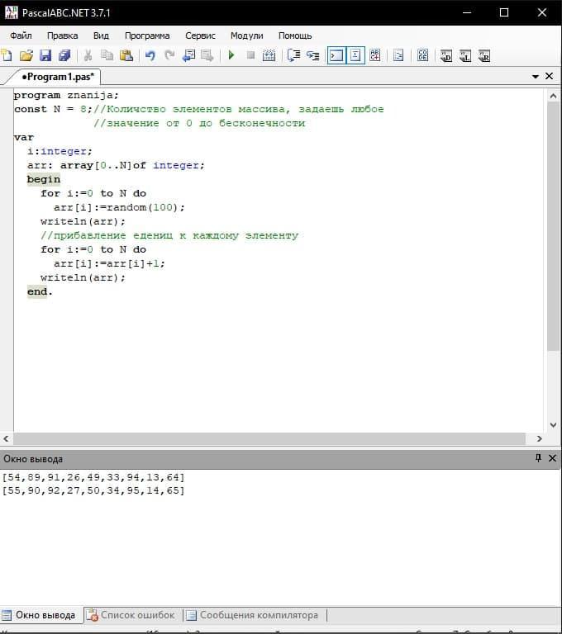Open the Программа menu

pos(147,35)
